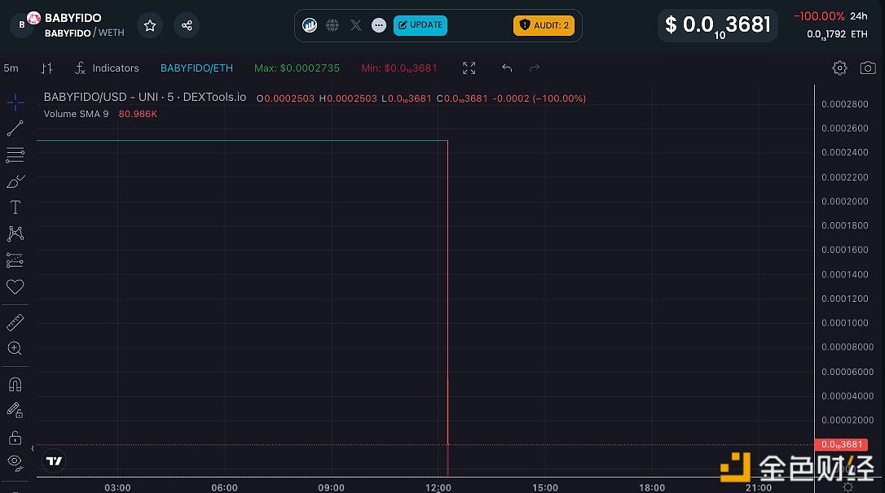
Task: Toggle magnet mode
Action: 15,384
